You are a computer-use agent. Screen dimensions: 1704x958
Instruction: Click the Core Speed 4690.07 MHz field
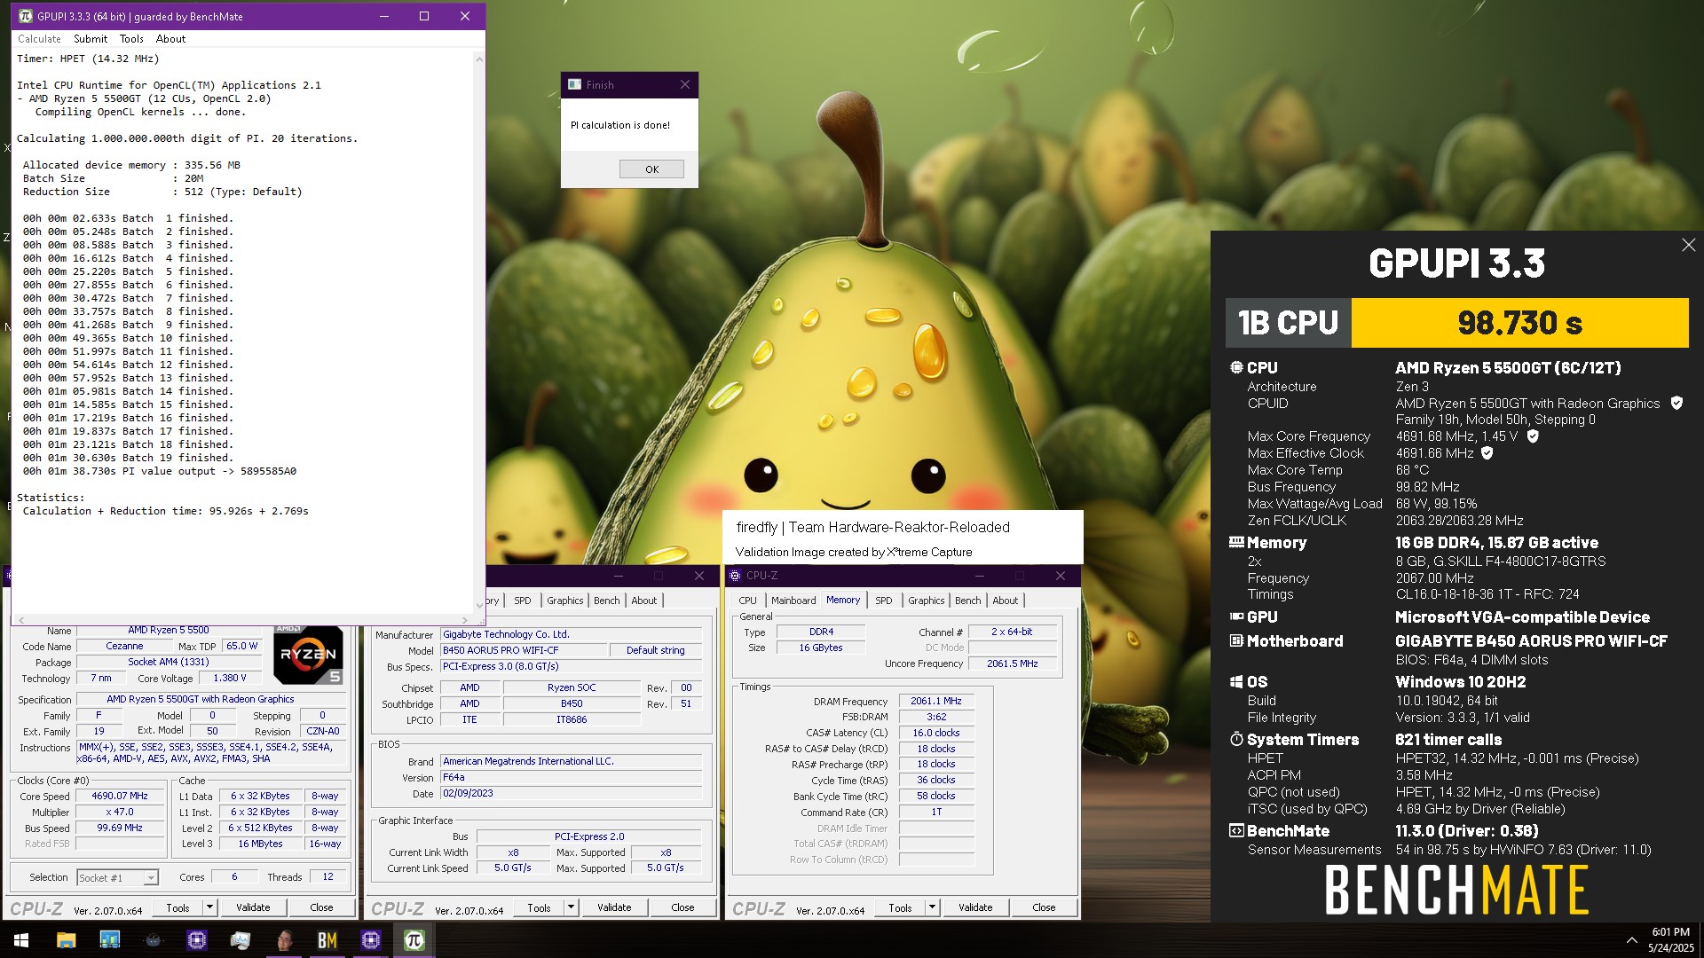pos(120,796)
